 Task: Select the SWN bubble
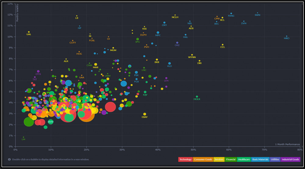(x=257, y=13)
